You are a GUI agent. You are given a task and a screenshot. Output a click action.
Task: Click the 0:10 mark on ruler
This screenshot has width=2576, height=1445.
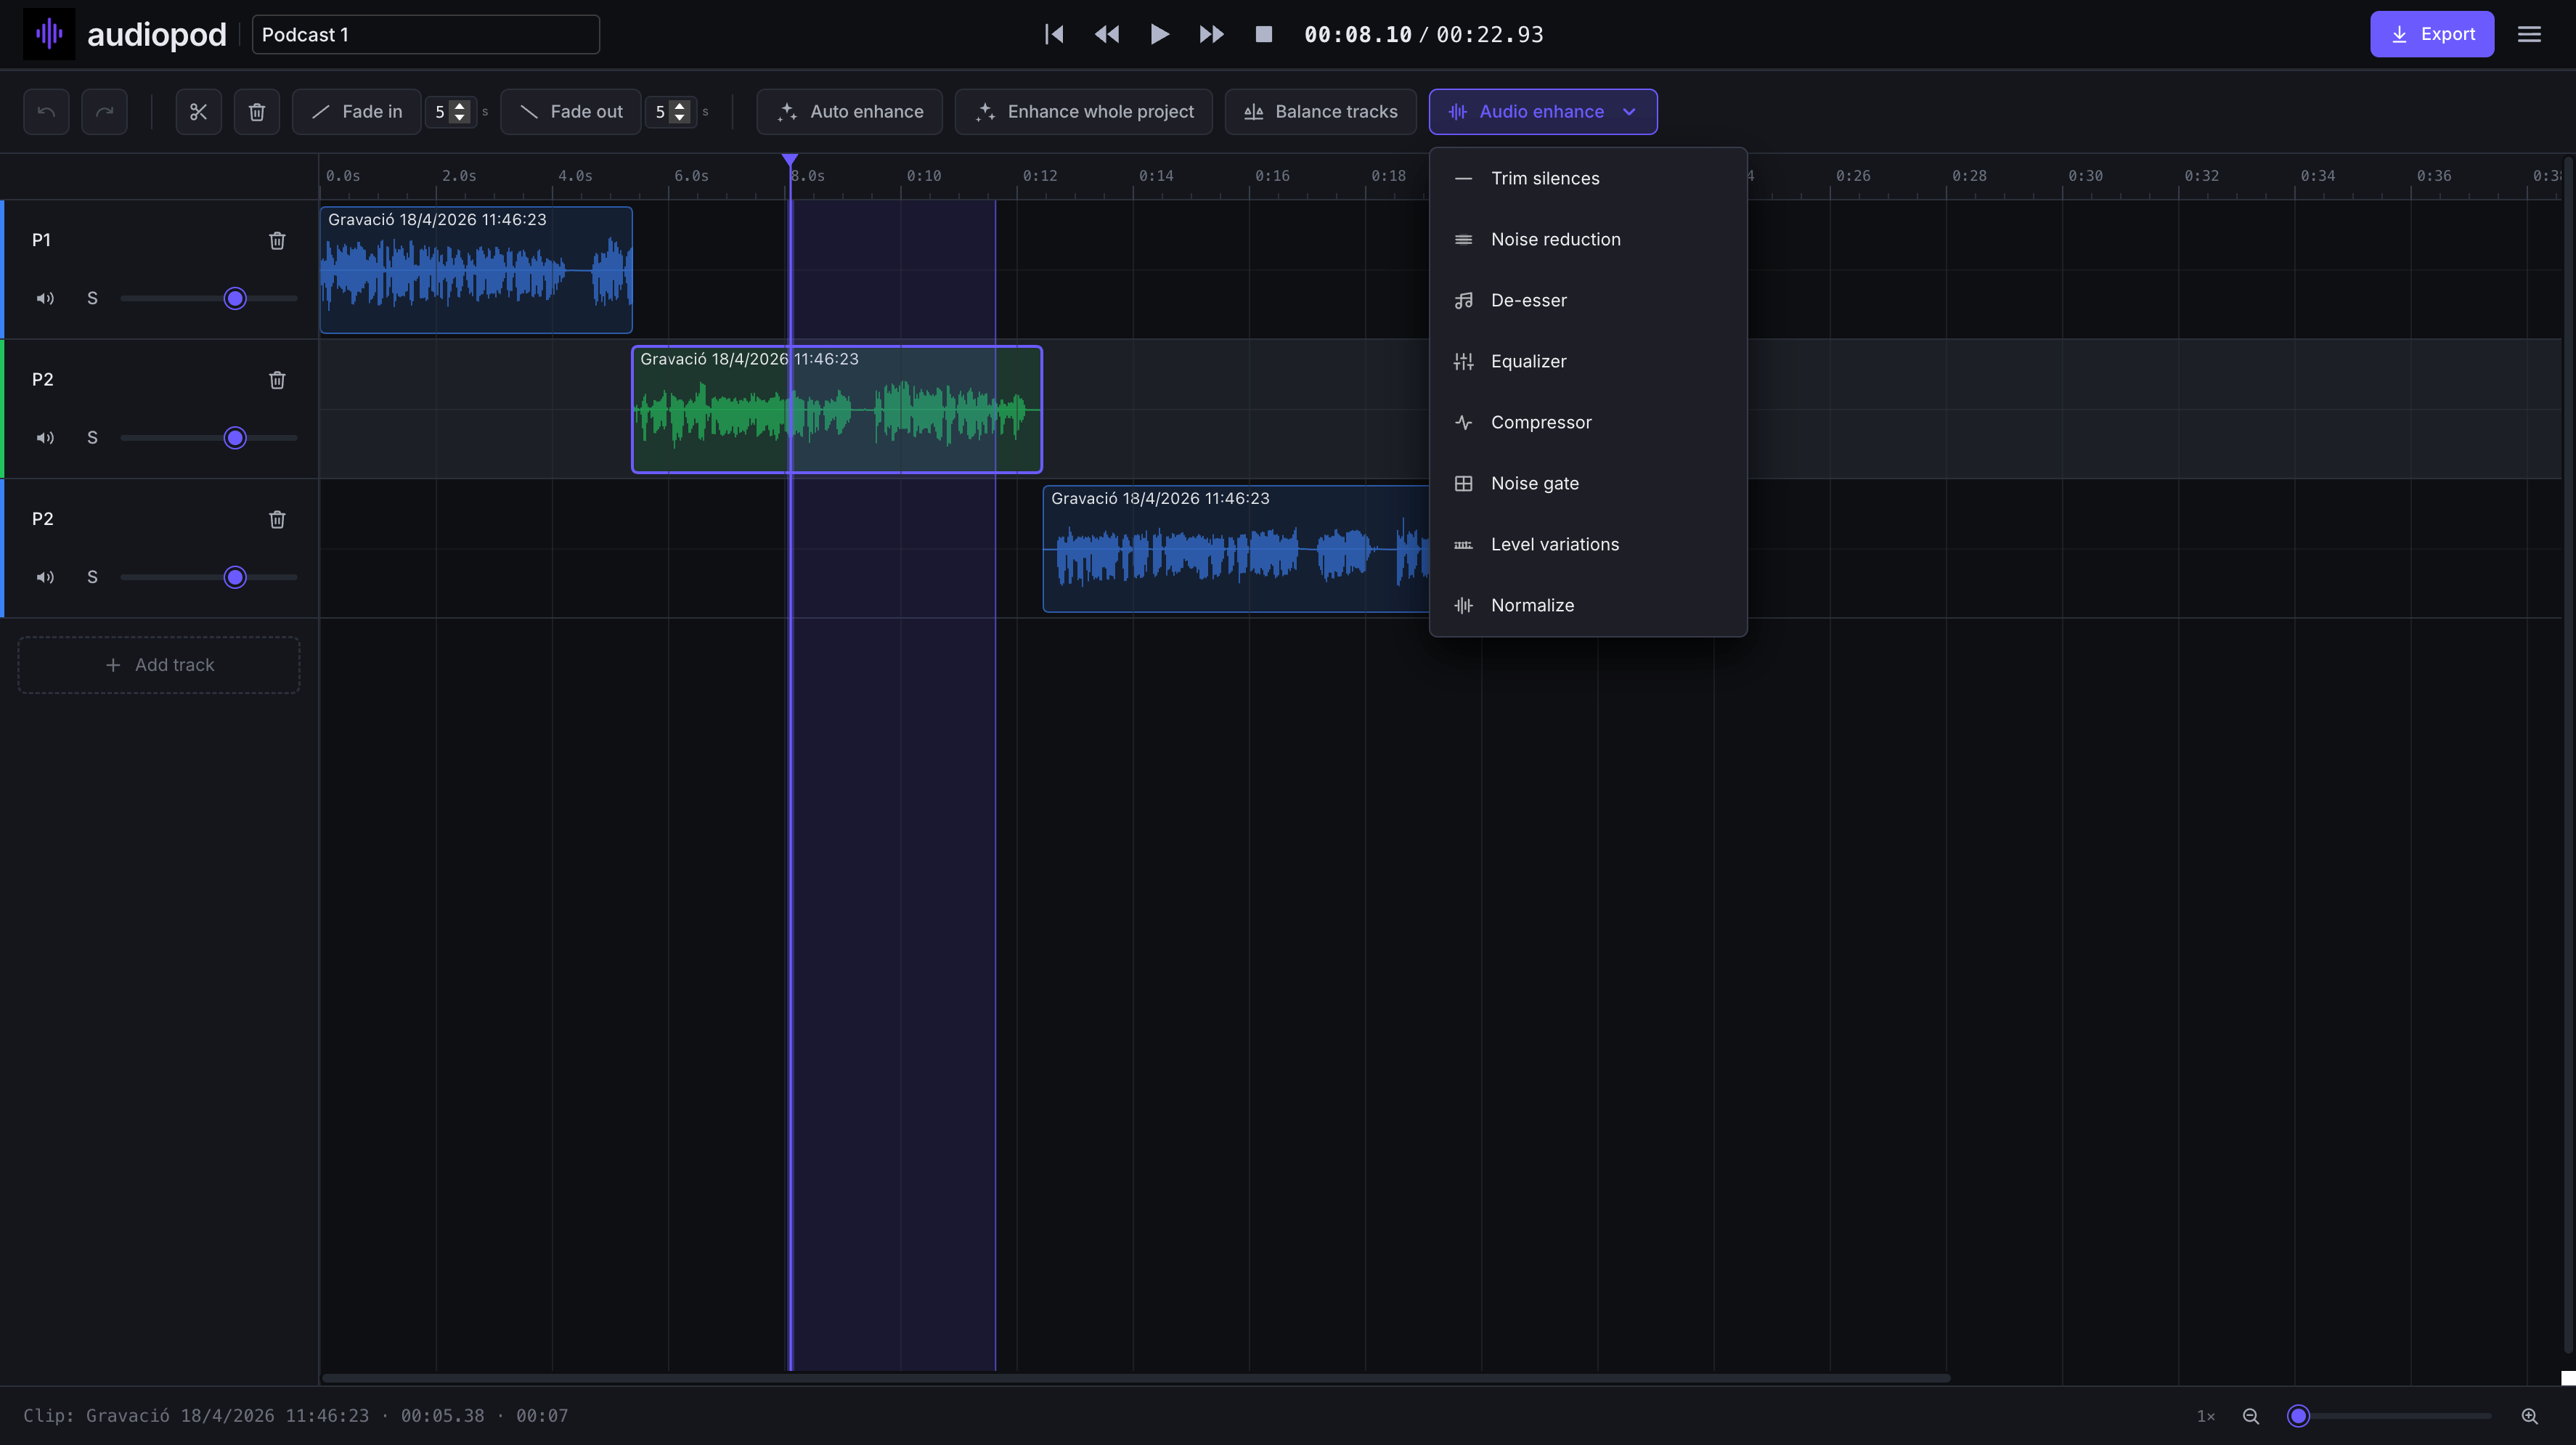click(x=923, y=176)
